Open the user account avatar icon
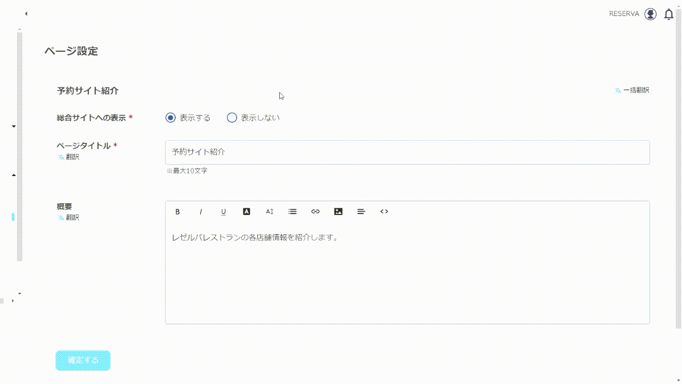The image size is (682, 384). point(651,14)
